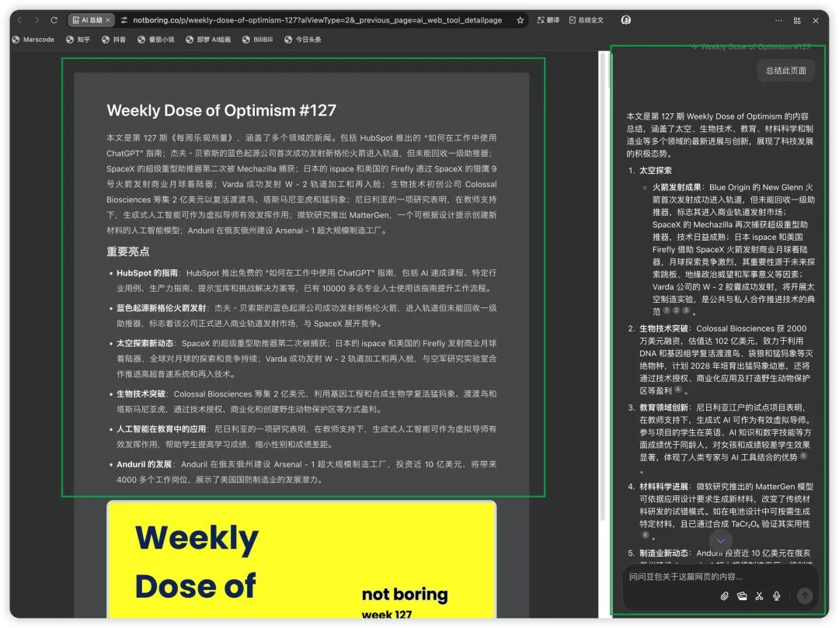Open the BiliBili bookmark

tap(257, 40)
